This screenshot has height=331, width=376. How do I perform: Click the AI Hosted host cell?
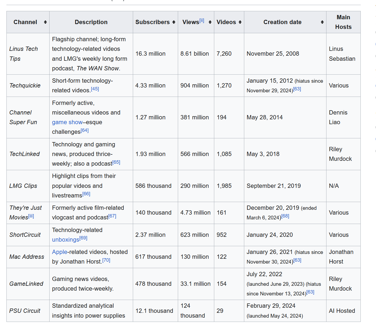343,311
